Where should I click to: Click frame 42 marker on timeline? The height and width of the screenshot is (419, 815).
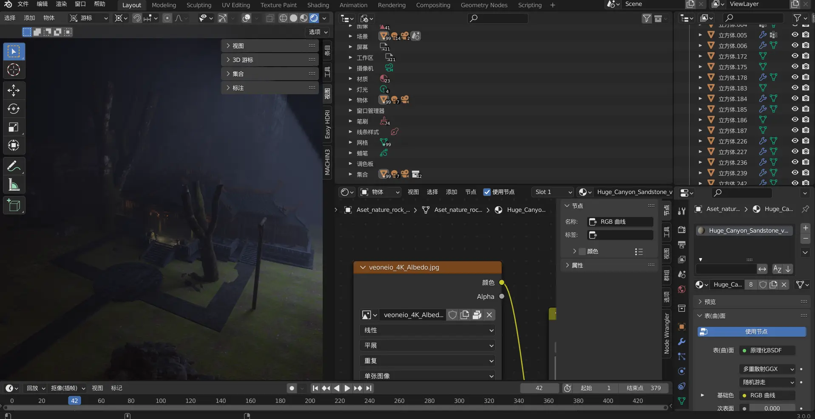(74, 401)
